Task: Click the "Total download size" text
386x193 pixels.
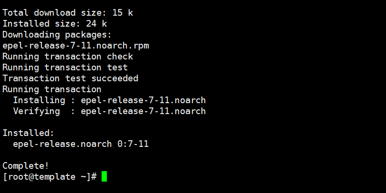Action: point(49,13)
